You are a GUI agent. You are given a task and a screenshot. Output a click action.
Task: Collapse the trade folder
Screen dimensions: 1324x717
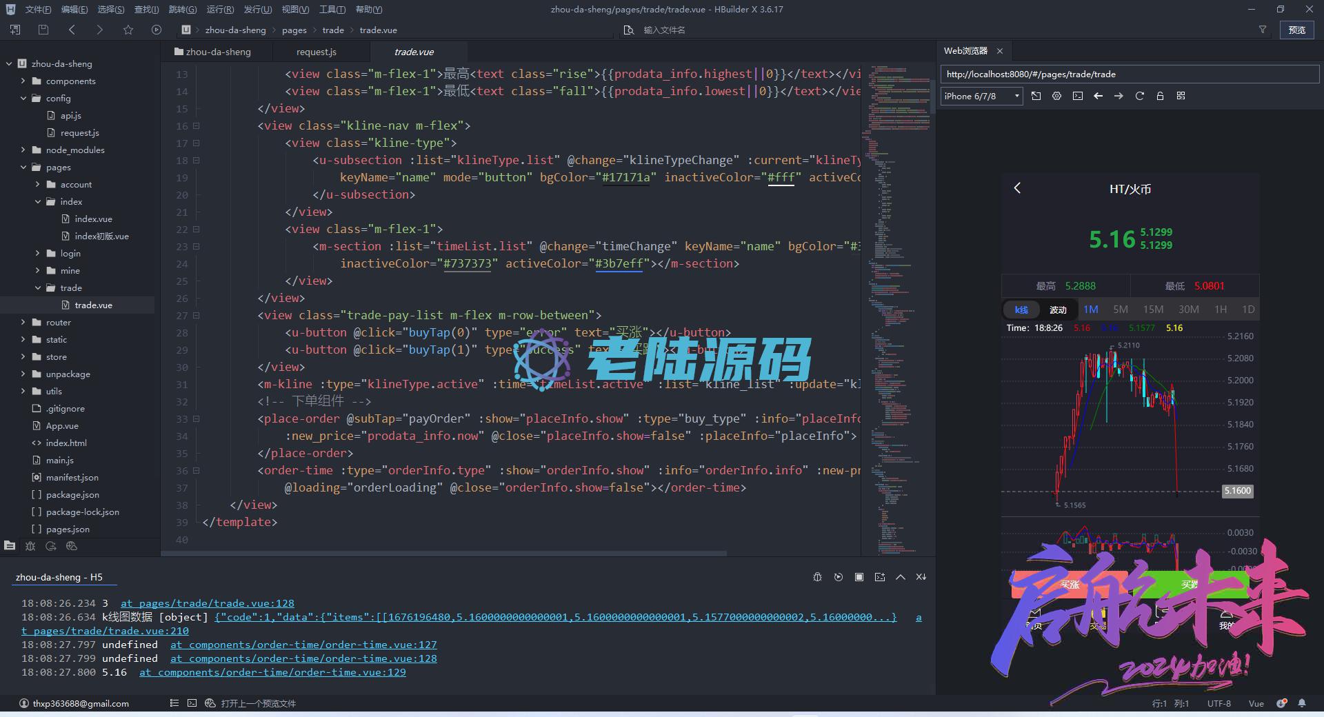[37, 287]
